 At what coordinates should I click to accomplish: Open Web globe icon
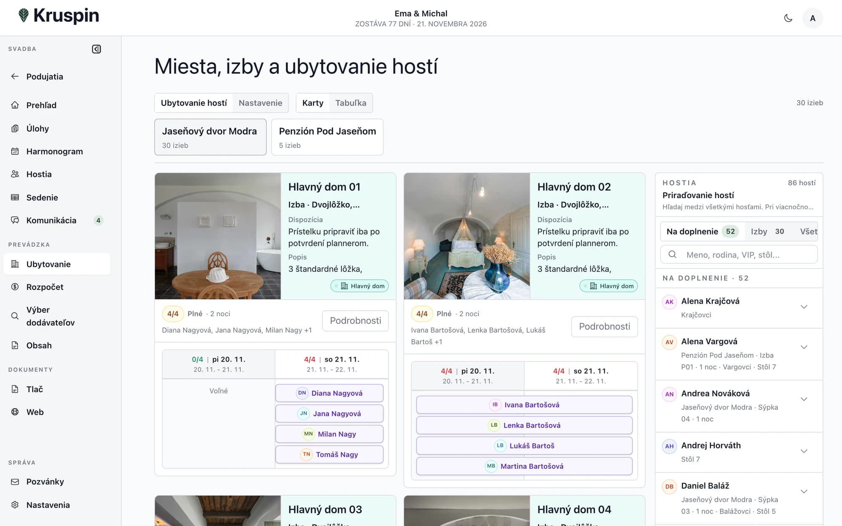coord(15,412)
